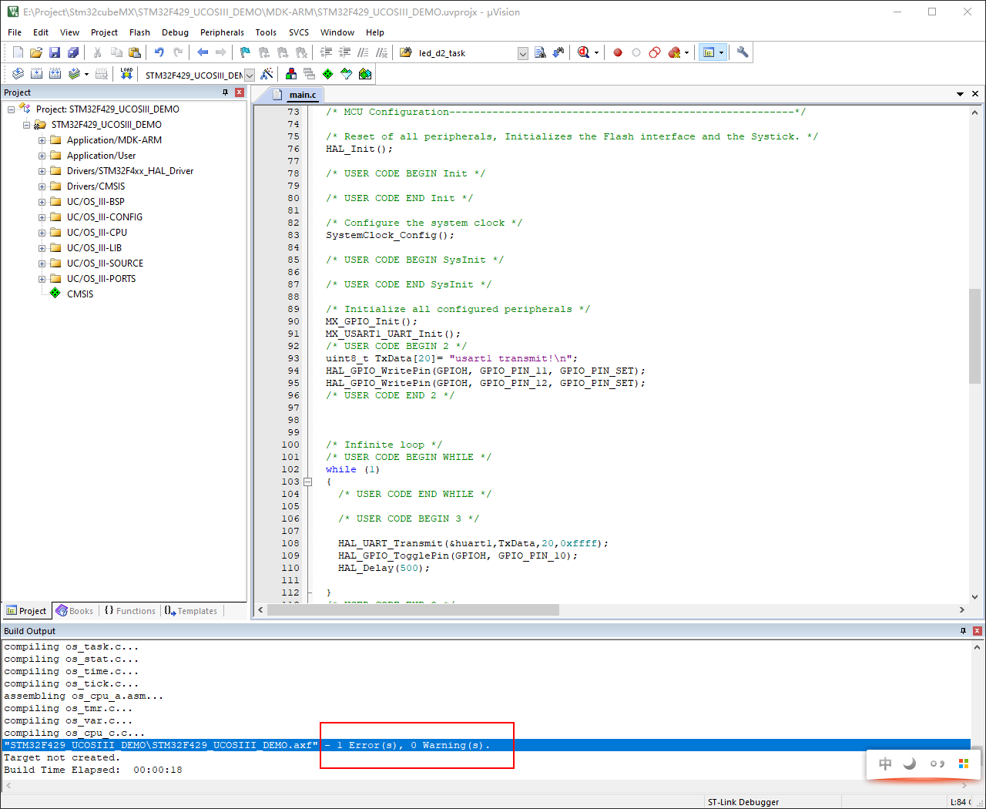
Task: Open the File menu
Action: pyautogui.click(x=15, y=32)
